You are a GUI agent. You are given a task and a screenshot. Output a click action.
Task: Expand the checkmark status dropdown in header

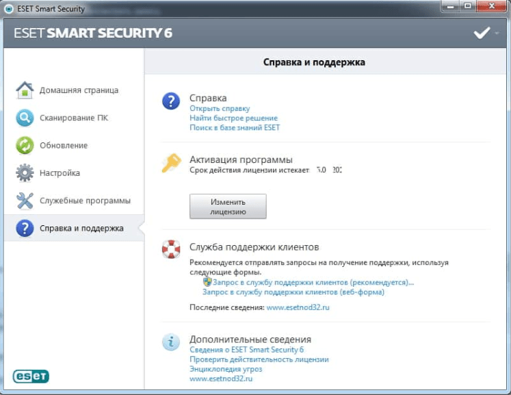[487, 33]
